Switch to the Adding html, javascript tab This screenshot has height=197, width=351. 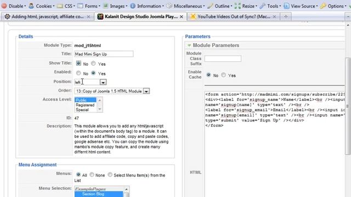48,16
